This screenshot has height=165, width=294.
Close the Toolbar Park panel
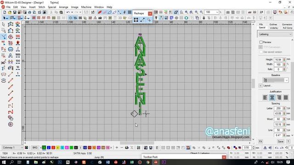(224, 157)
